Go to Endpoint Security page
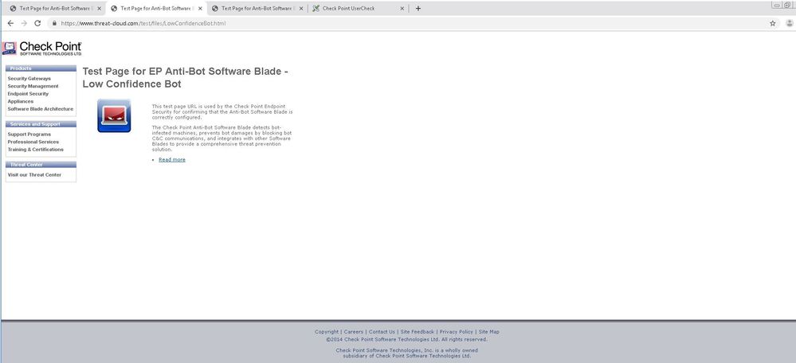796x363 pixels. click(28, 94)
